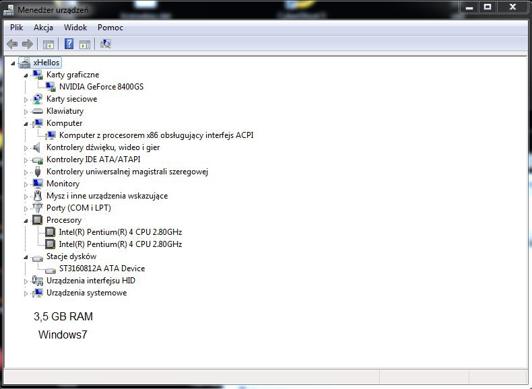Image resolution: width=532 pixels, height=389 pixels.
Task: Expand Mysz i inne urządzenia wskazujące
Action: [26, 197]
